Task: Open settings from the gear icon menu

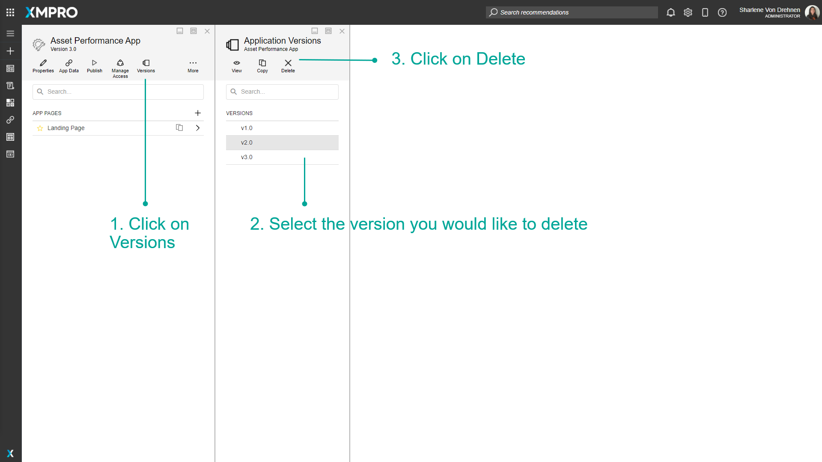Action: 688,12
